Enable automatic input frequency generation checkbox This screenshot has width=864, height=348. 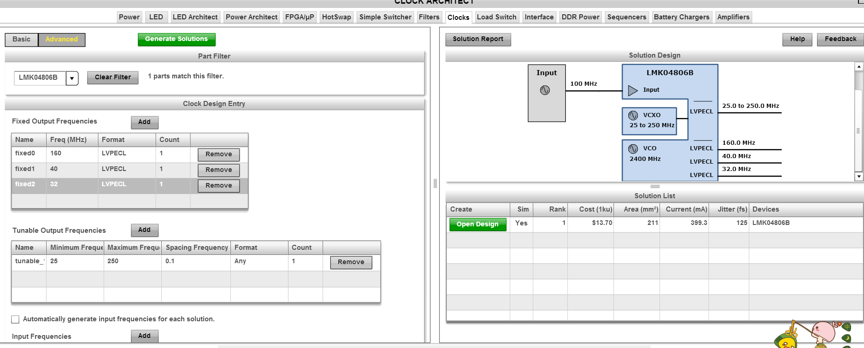tap(15, 319)
